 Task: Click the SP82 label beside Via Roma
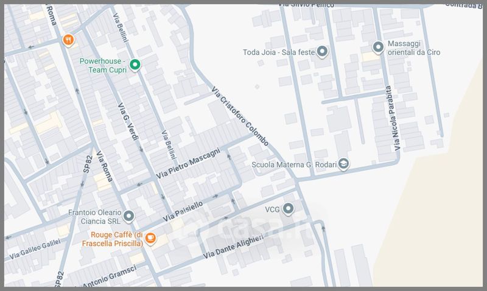88,164
